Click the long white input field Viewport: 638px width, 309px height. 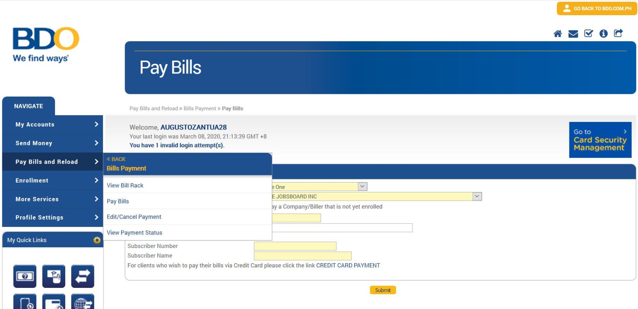[x=342, y=228]
